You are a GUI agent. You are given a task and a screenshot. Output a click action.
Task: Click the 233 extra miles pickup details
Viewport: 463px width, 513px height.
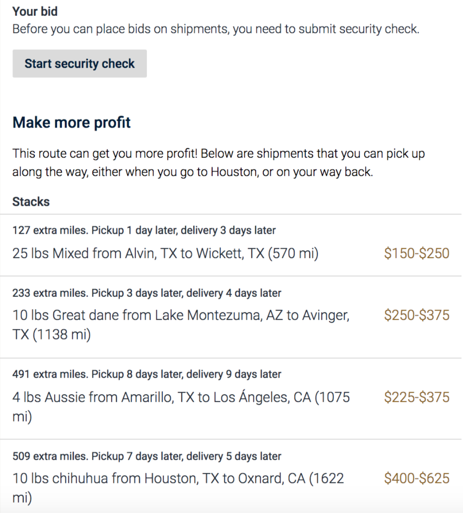147,293
